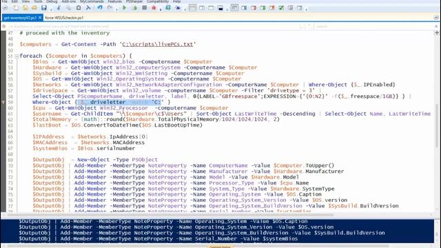Click the orange numbered layout icon
Image resolution: width=441 pixels, height=248 pixels.
point(272,8)
